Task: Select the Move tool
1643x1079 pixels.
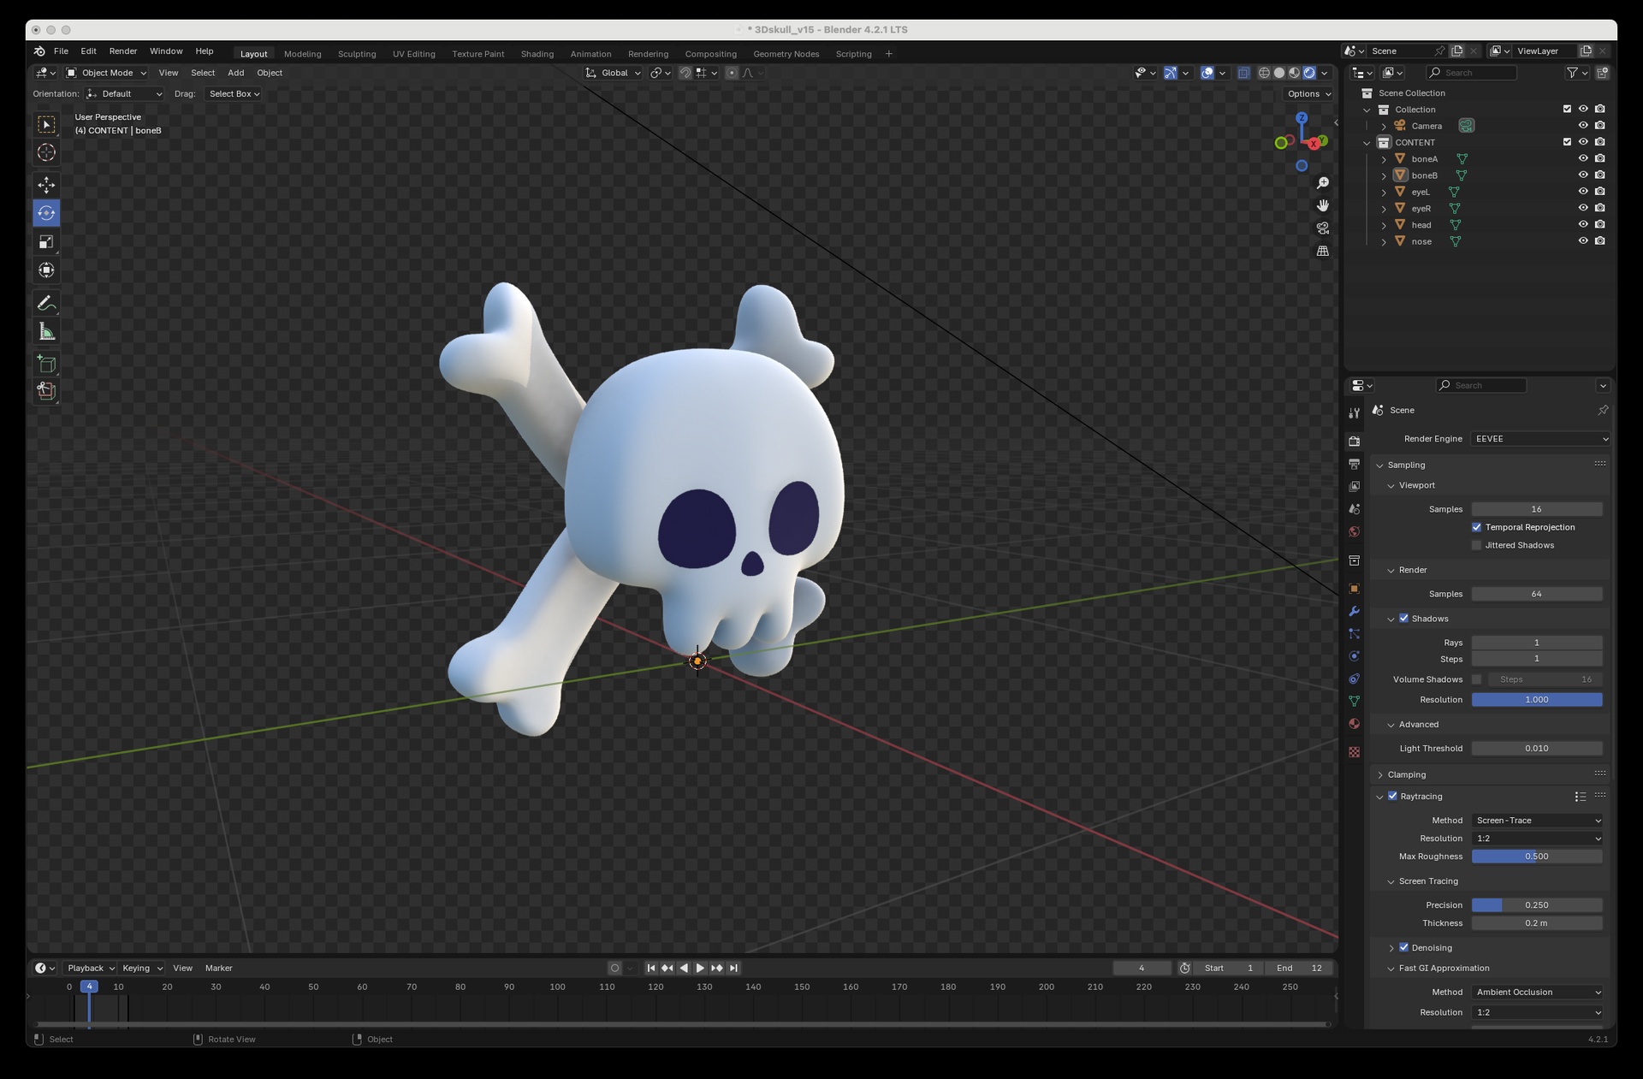Action: point(46,185)
